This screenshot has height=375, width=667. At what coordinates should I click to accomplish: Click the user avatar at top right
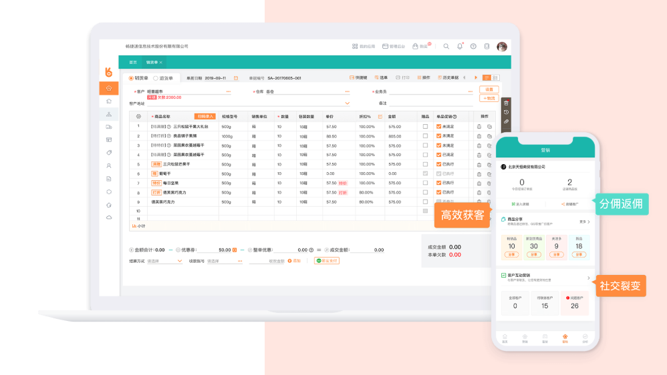pos(502,47)
